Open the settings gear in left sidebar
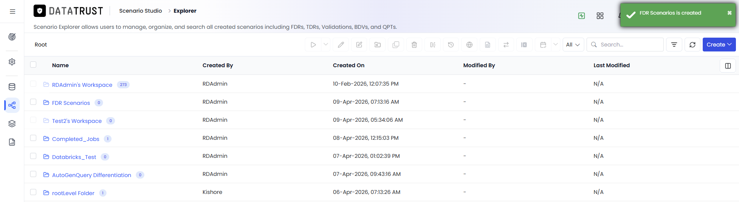 [x=12, y=62]
